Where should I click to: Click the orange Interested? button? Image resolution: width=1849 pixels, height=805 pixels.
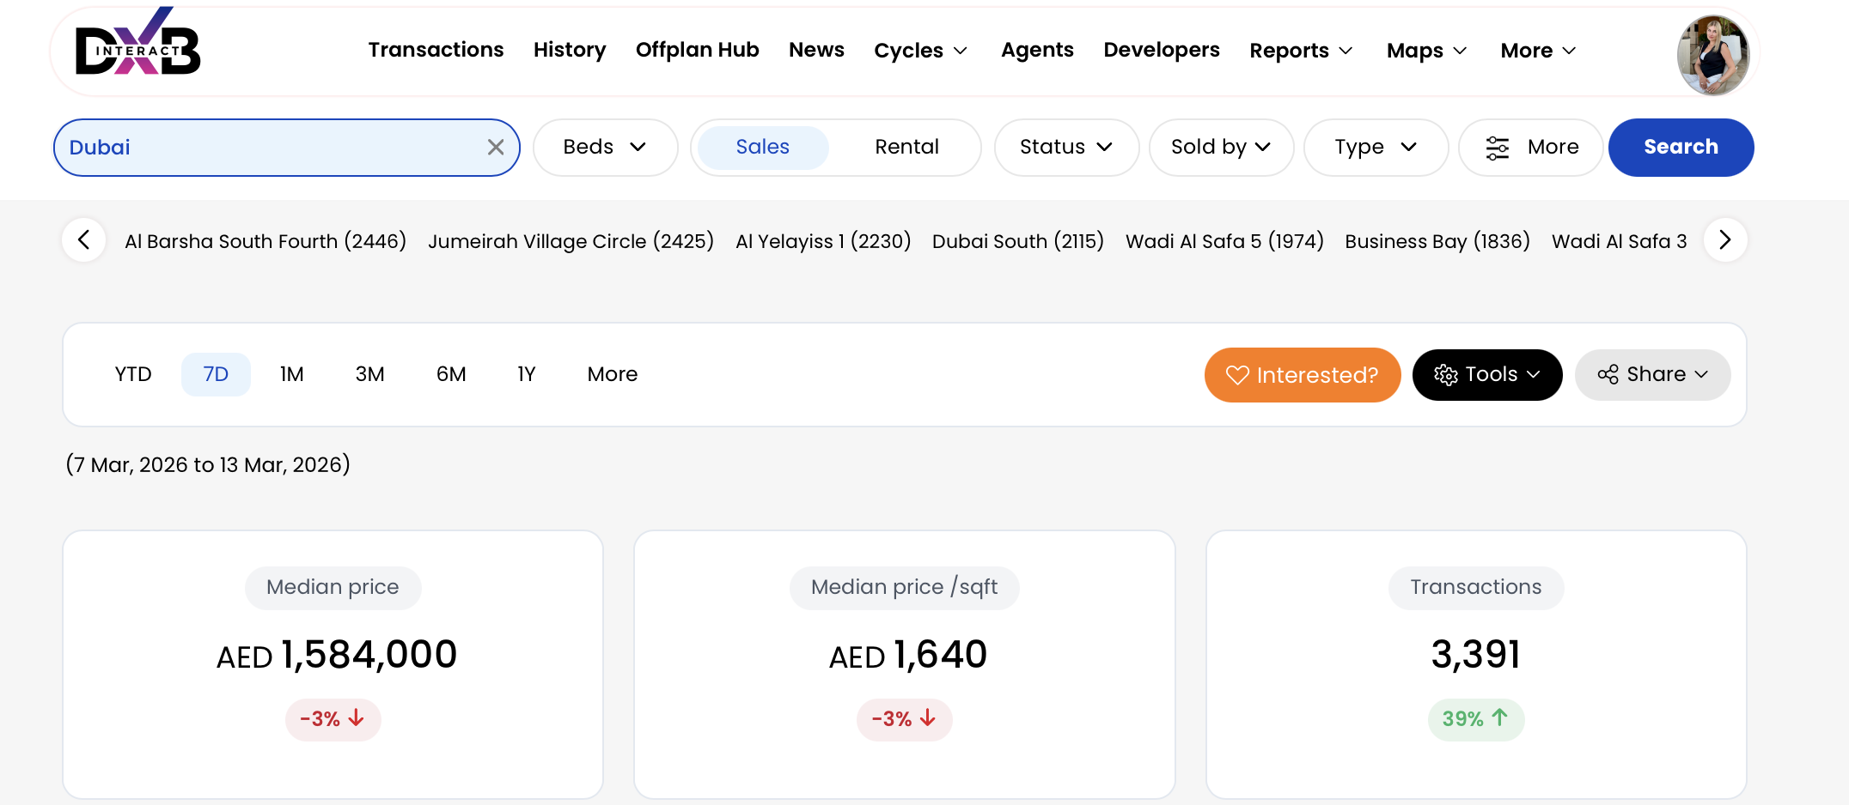(1303, 375)
